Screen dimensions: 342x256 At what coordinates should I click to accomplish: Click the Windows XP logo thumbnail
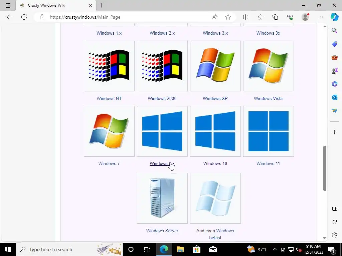(215, 66)
